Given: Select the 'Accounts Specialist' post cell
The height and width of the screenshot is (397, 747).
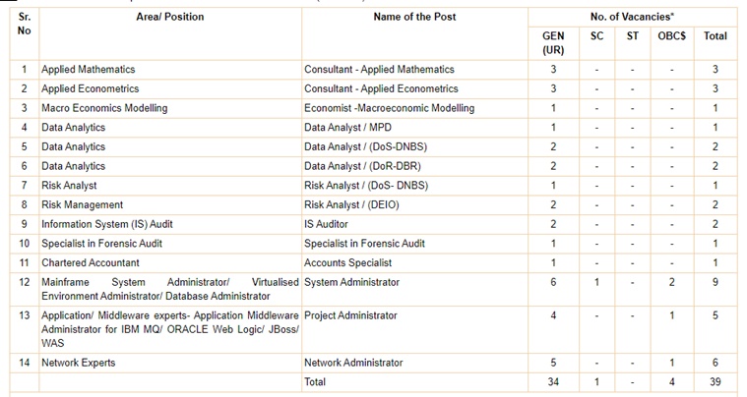Looking at the screenshot, I should point(347,263).
